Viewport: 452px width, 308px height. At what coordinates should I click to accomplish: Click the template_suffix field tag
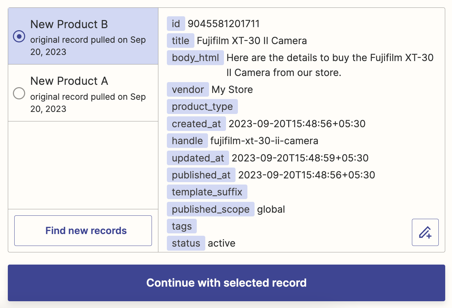click(x=207, y=192)
